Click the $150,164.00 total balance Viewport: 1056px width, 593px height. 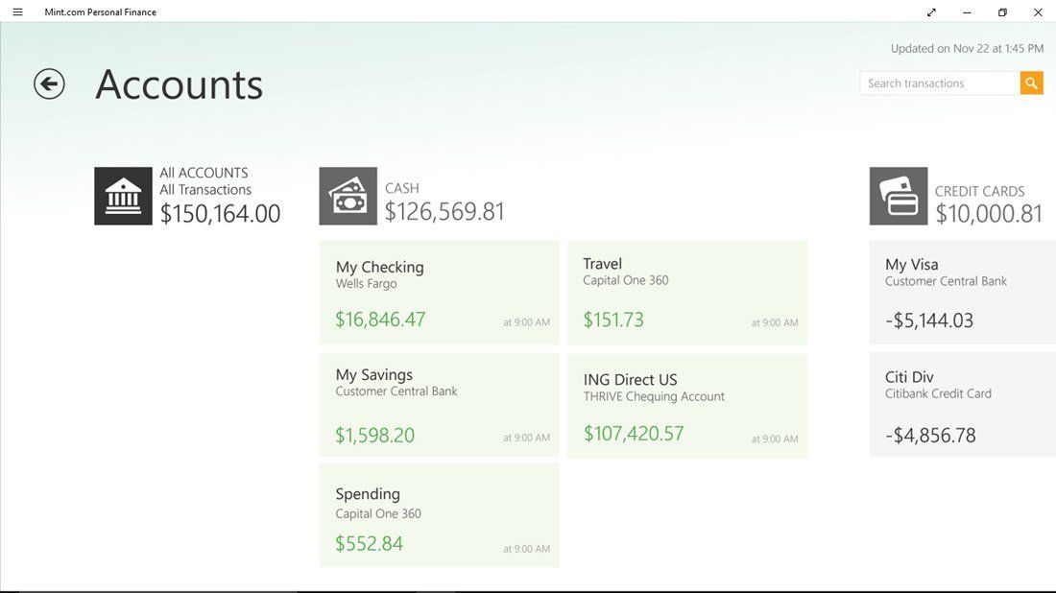coord(220,213)
